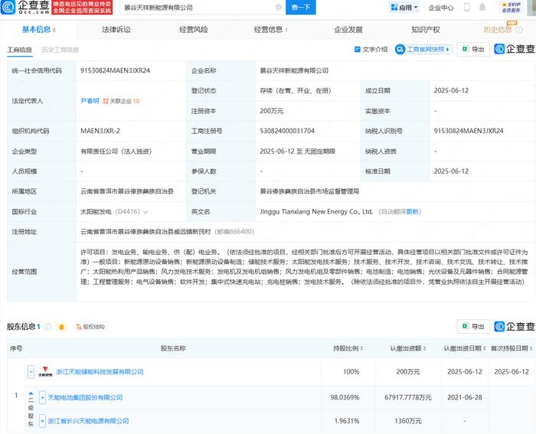This screenshot has height=434, width=536.
Task: Select 工商信息 sub-tab
Action: 20,50
